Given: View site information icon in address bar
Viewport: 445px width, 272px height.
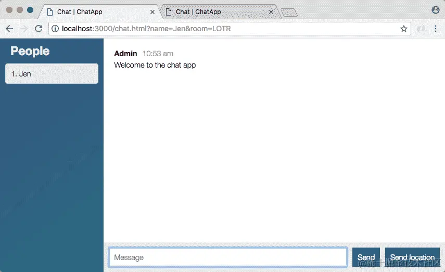Looking at the screenshot, I should pos(55,29).
